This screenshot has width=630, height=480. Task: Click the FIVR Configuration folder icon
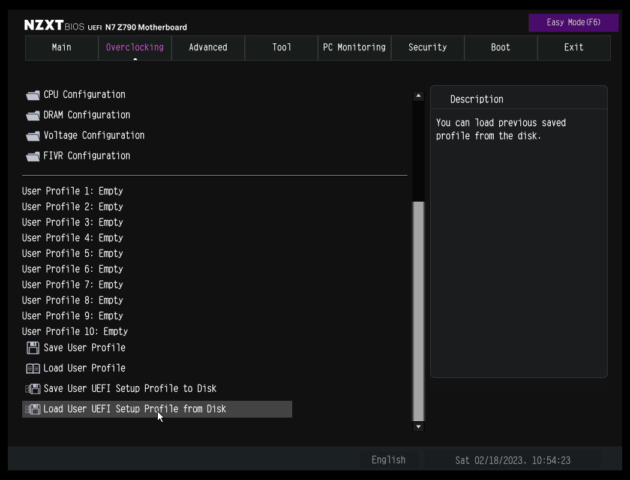pyautogui.click(x=33, y=157)
